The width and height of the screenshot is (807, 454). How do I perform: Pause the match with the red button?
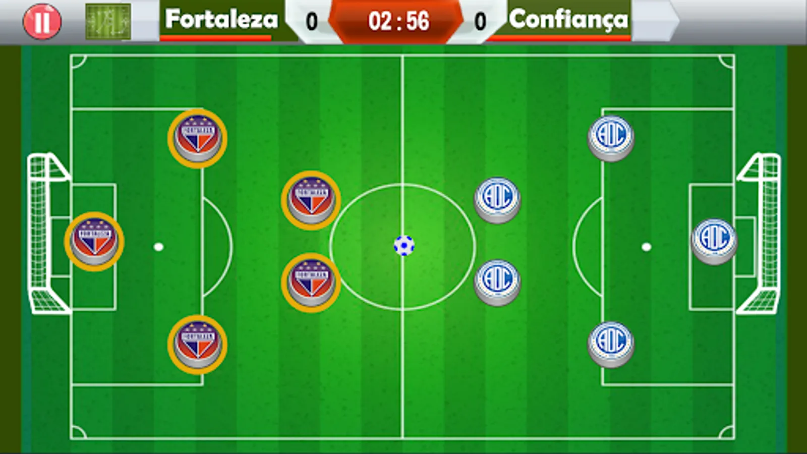click(42, 21)
